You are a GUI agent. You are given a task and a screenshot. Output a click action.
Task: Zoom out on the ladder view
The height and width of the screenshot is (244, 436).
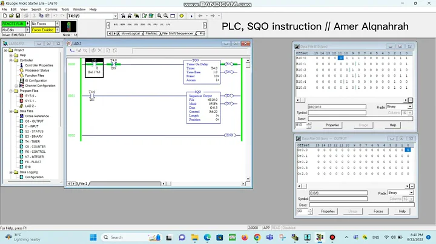(166, 16)
